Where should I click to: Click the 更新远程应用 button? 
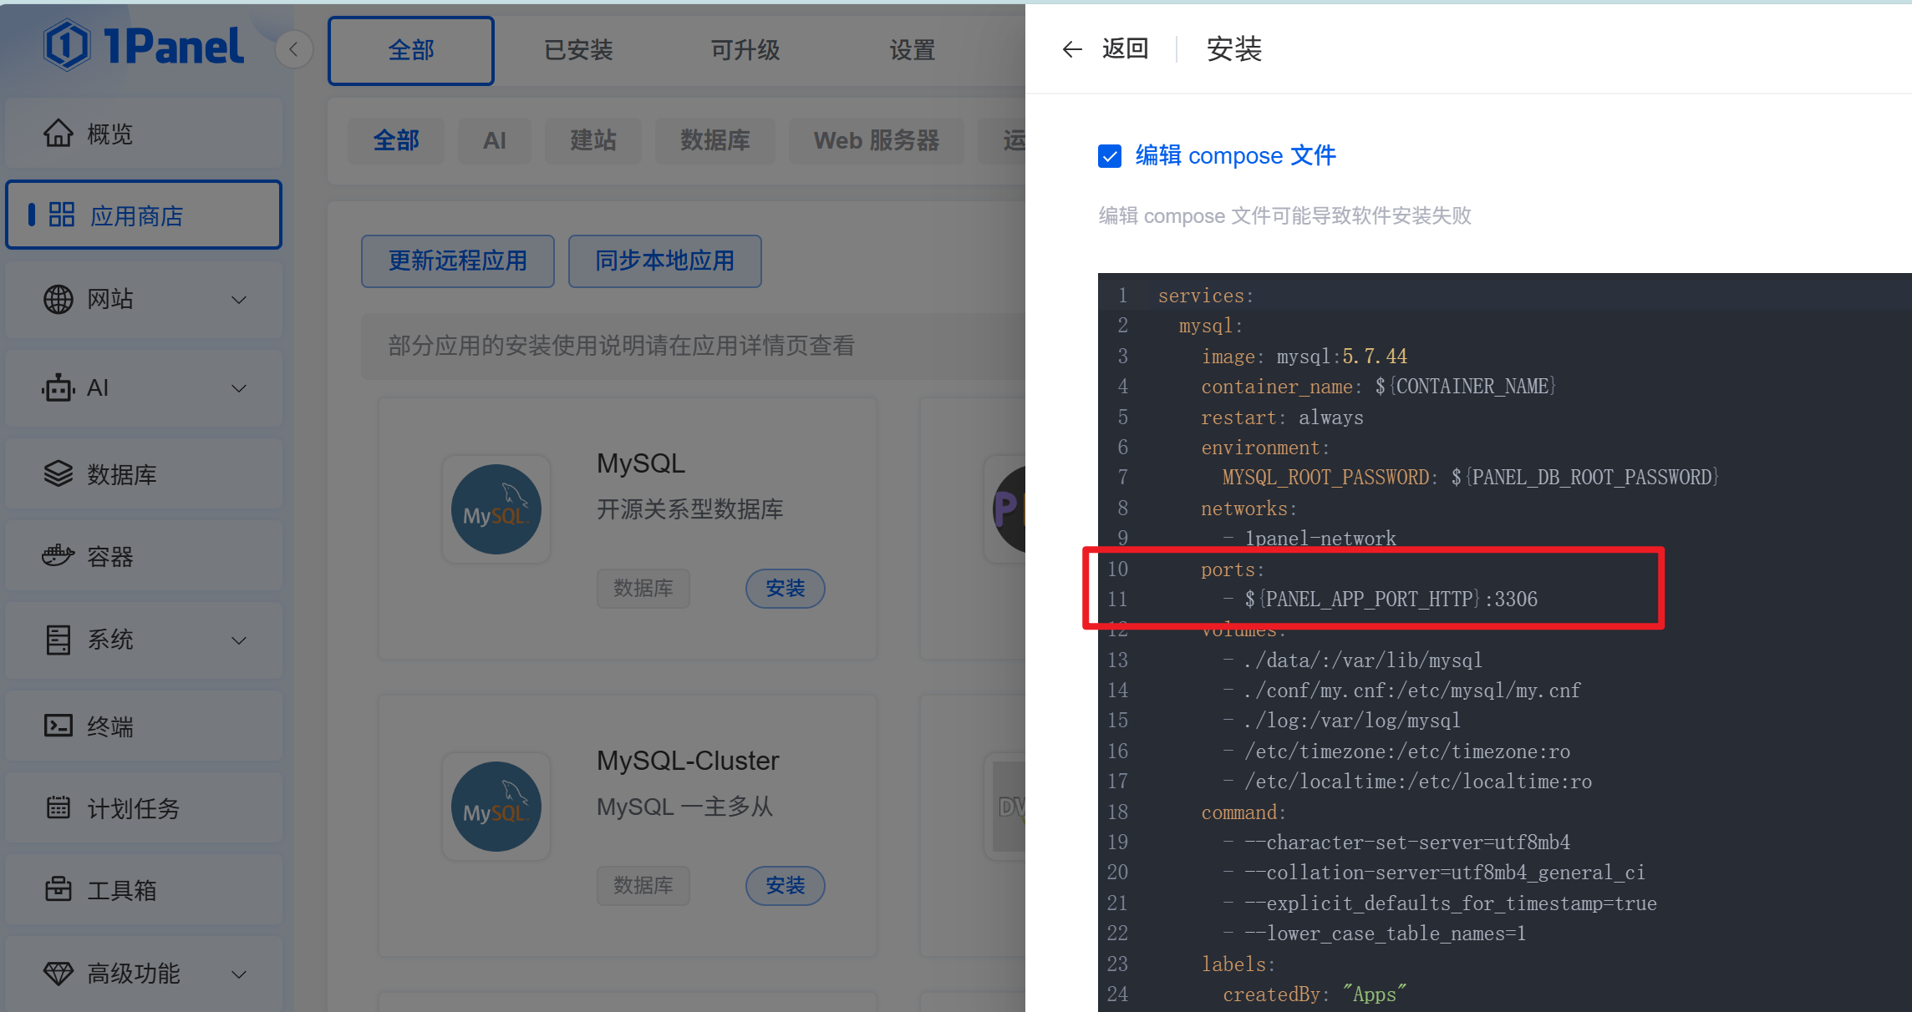pos(457,261)
